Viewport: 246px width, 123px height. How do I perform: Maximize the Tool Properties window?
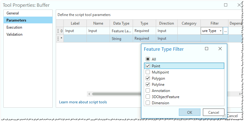pyautogui.click(x=226, y=5)
